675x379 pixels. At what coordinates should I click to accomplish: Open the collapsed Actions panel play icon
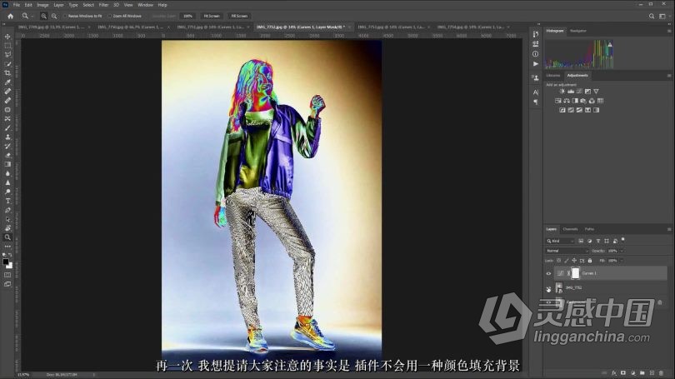pyautogui.click(x=535, y=64)
